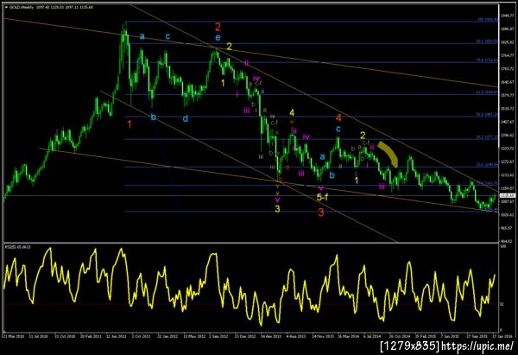The image size is (518, 355).
Task: Click the 1396.62 price axis label
Action: [507, 136]
